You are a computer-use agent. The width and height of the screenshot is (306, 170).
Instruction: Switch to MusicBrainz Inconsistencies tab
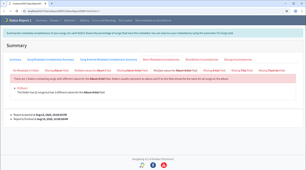point(202,60)
